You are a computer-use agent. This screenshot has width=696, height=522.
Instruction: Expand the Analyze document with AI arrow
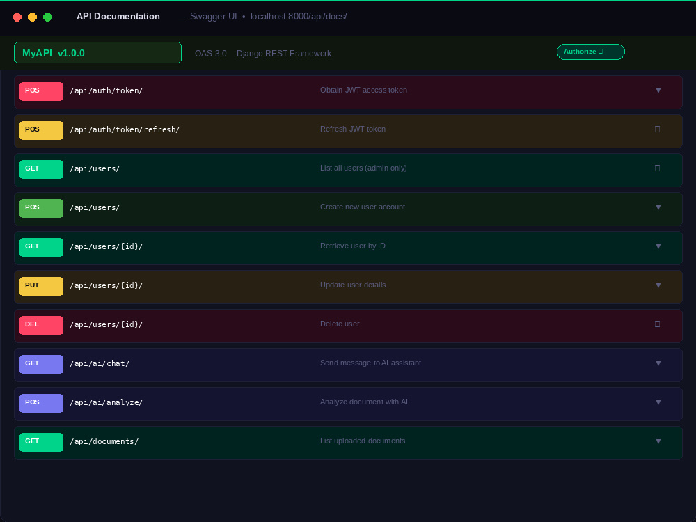pyautogui.click(x=658, y=402)
